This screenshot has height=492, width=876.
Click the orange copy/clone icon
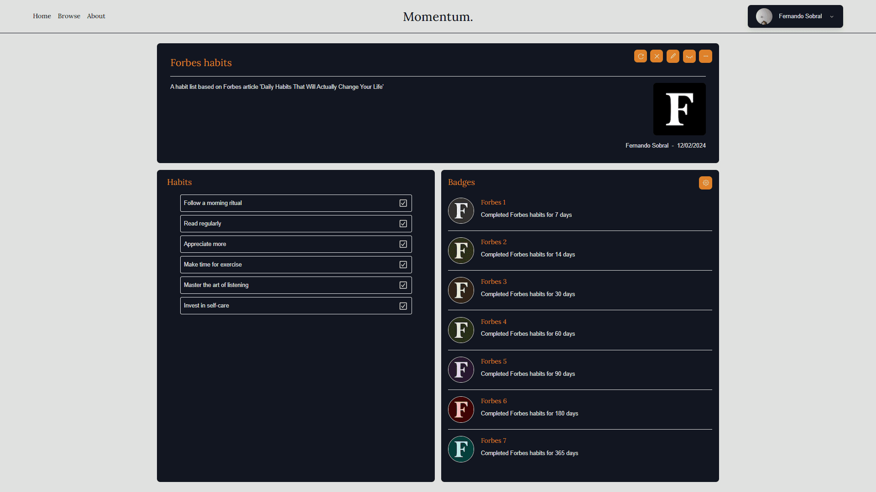(640, 56)
